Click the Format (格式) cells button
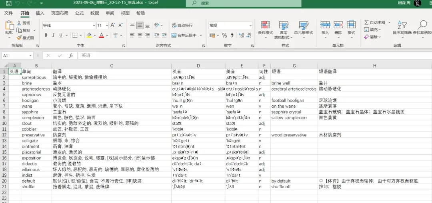The height and width of the screenshot is (203, 432). coord(351,30)
